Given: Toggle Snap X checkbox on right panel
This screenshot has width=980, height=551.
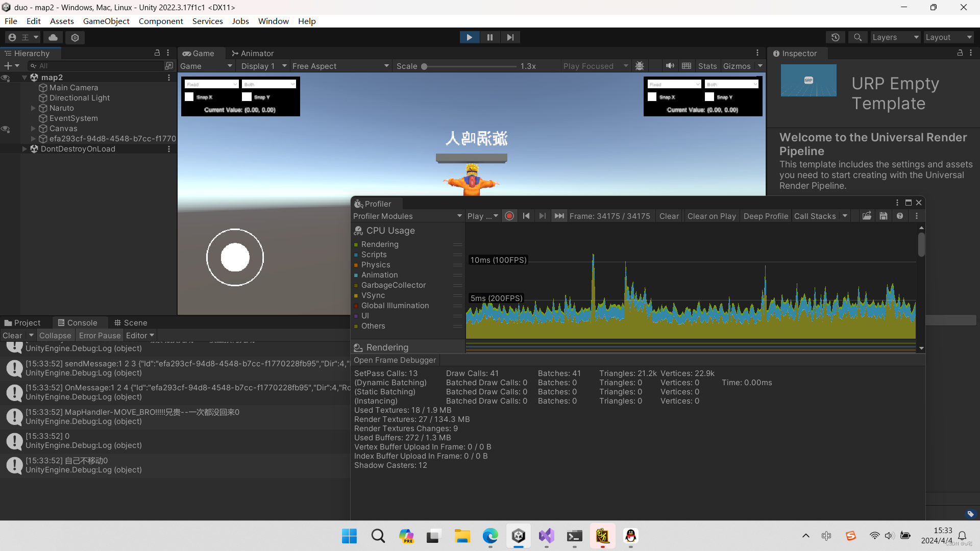Looking at the screenshot, I should tap(652, 97).
